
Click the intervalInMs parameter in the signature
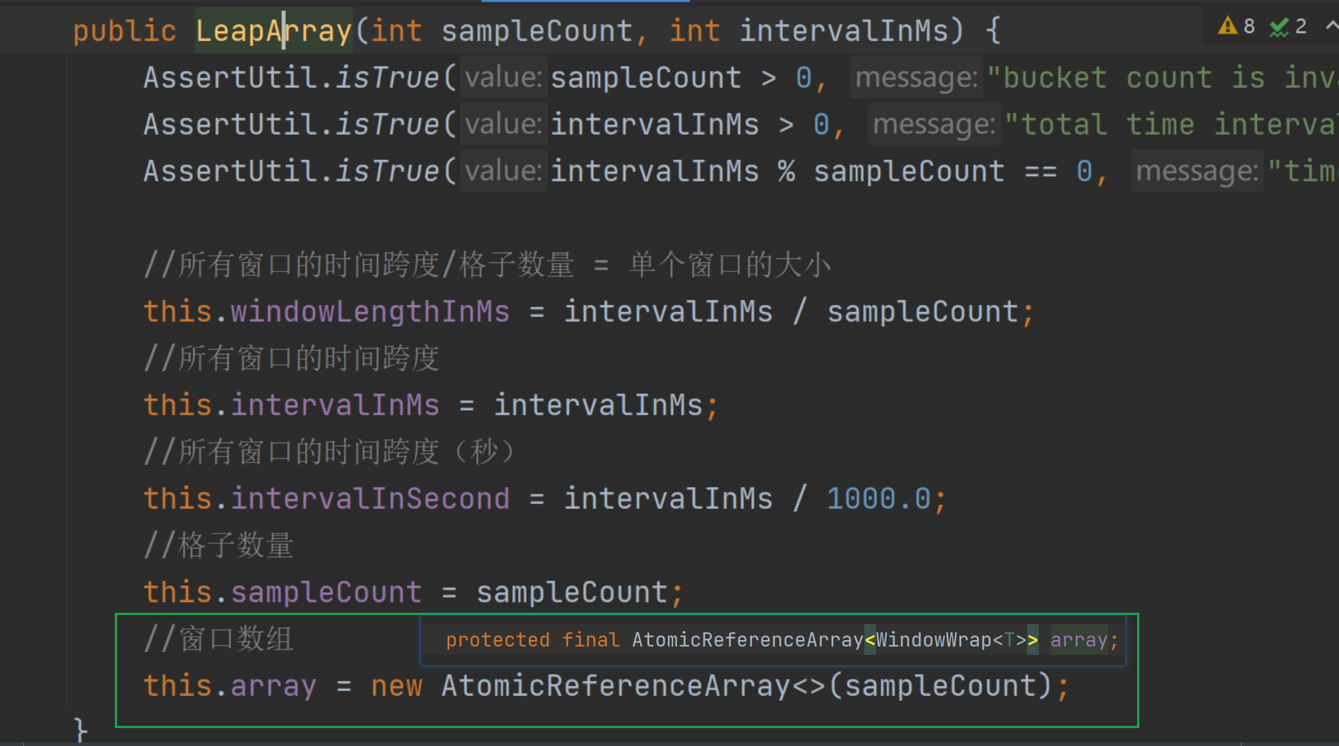[x=844, y=30]
